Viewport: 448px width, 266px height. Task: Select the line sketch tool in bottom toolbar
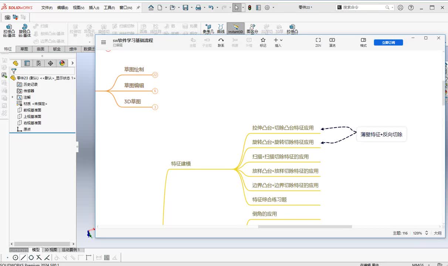click(23, 258)
